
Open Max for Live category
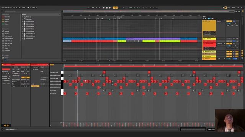8,43
